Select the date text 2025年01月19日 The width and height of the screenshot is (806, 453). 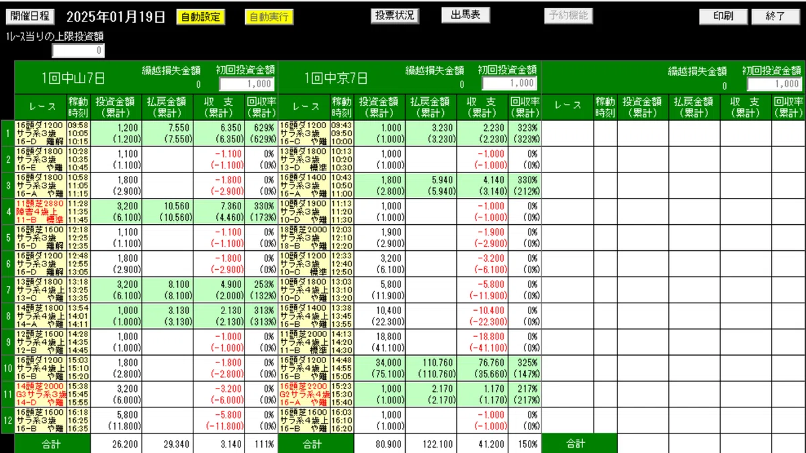click(x=116, y=17)
